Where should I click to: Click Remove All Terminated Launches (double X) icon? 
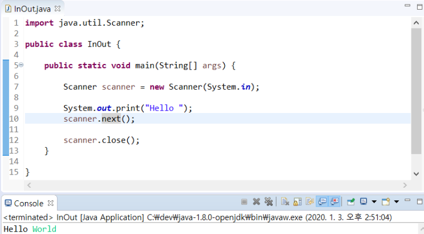pos(269,202)
